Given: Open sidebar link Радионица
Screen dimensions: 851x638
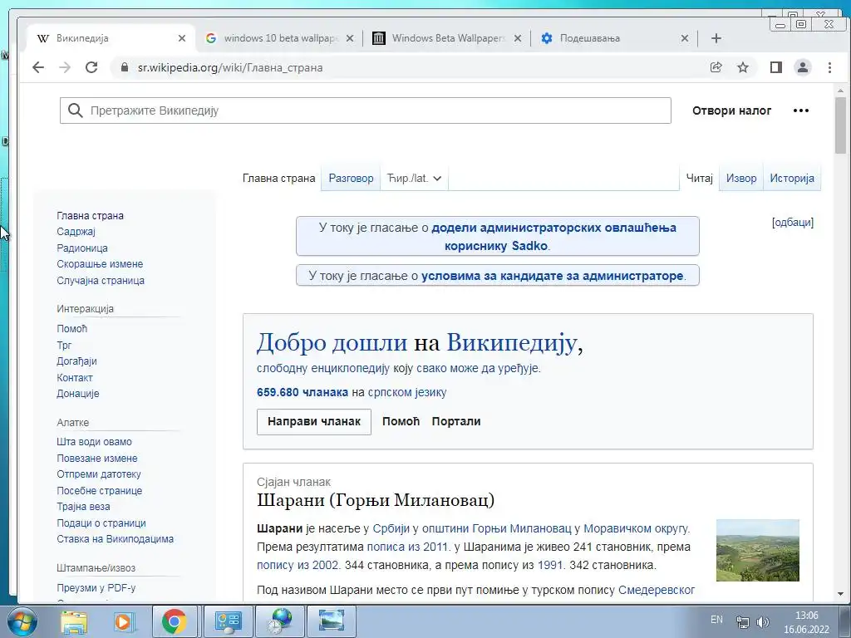Looking at the screenshot, I should [82, 248].
